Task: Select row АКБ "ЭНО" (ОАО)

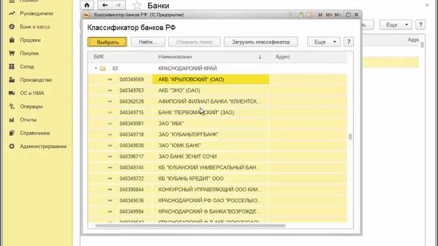Action: pos(218,90)
